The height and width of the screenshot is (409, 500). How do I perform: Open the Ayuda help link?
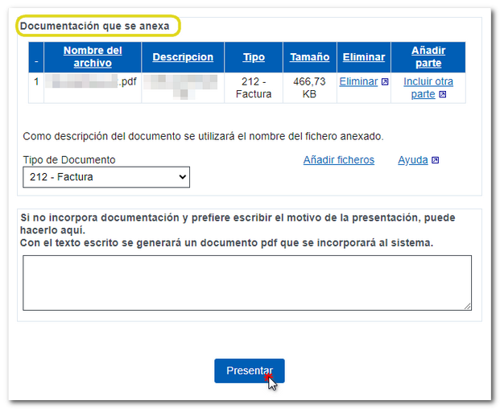412,160
